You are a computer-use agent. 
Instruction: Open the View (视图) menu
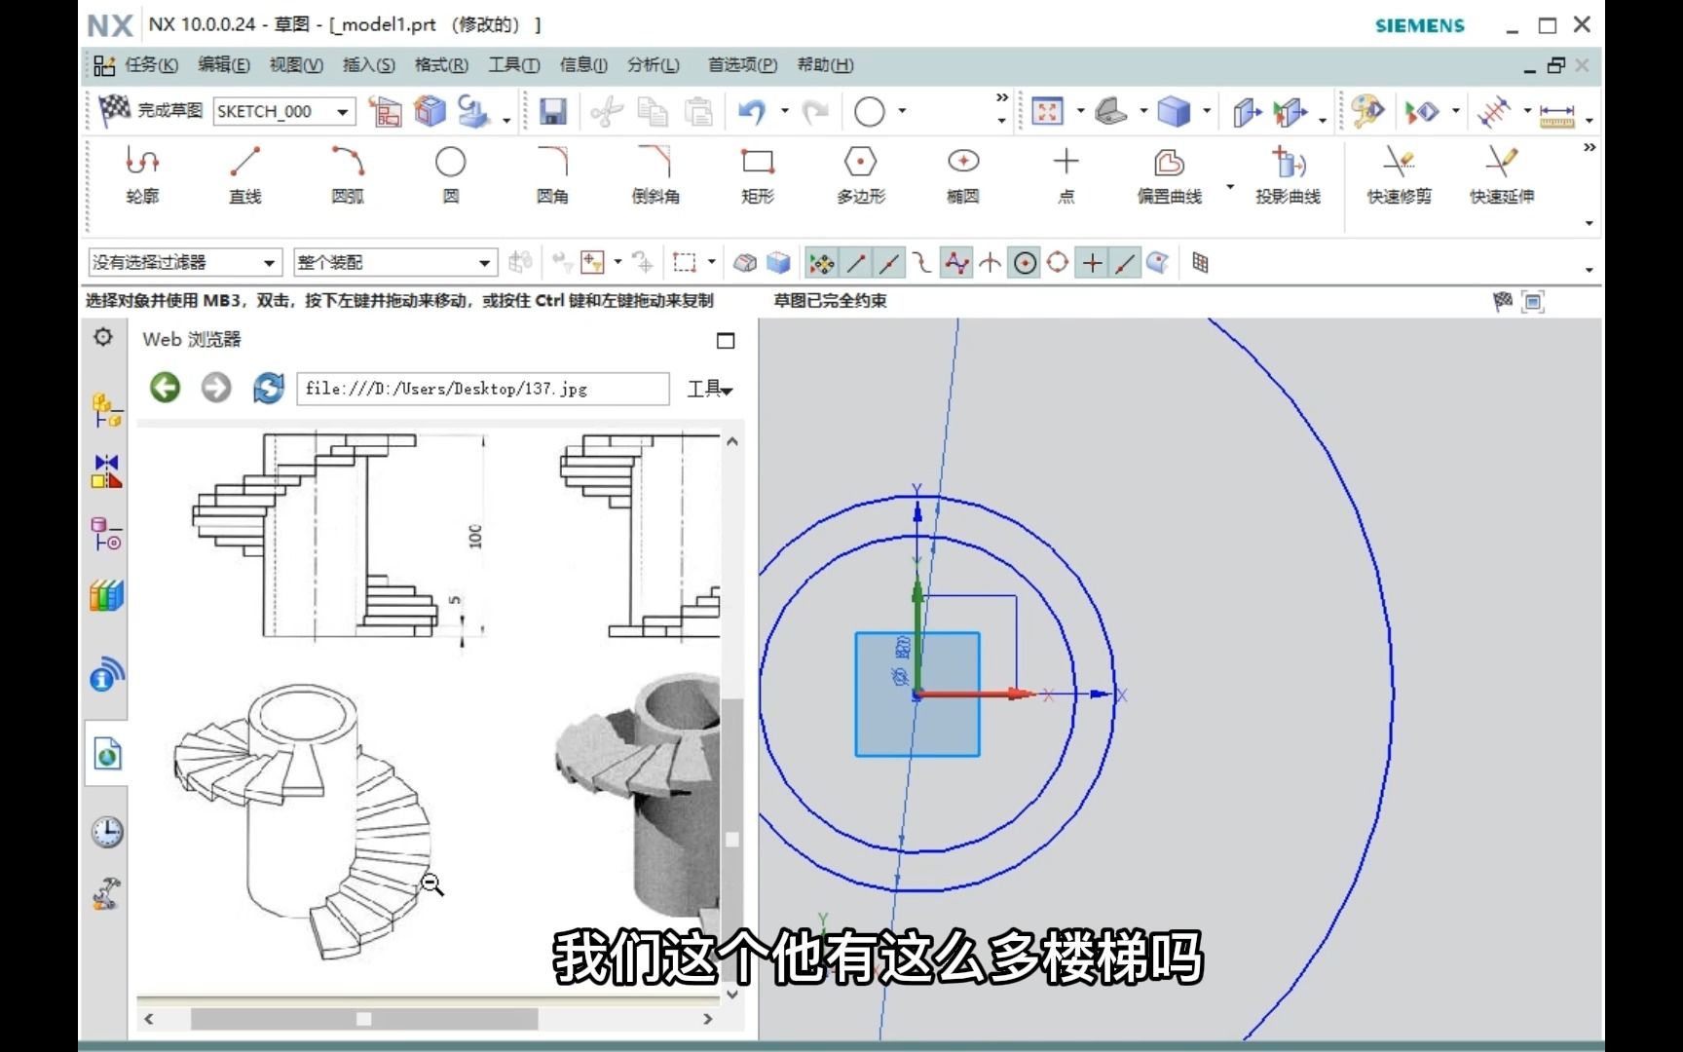click(296, 65)
